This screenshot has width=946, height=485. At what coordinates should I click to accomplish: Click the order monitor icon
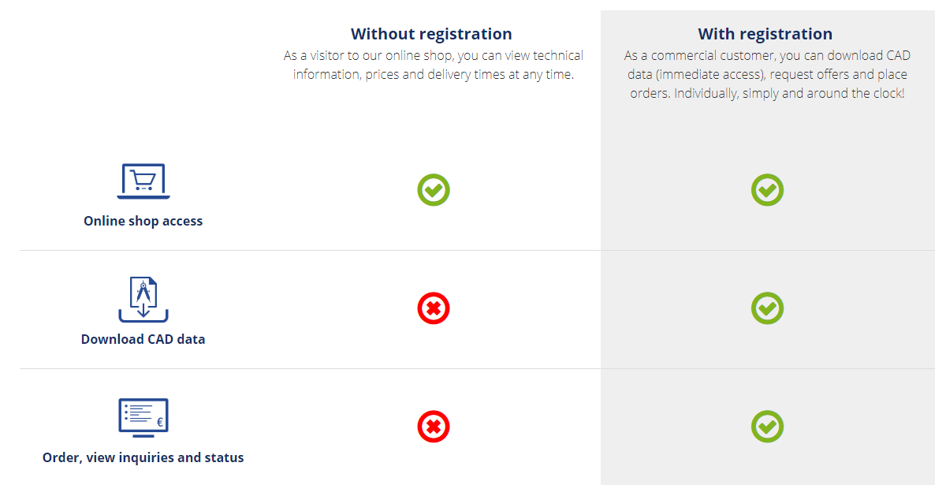coord(143,417)
